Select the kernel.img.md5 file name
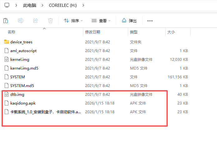 pyautogui.click(x=24, y=68)
